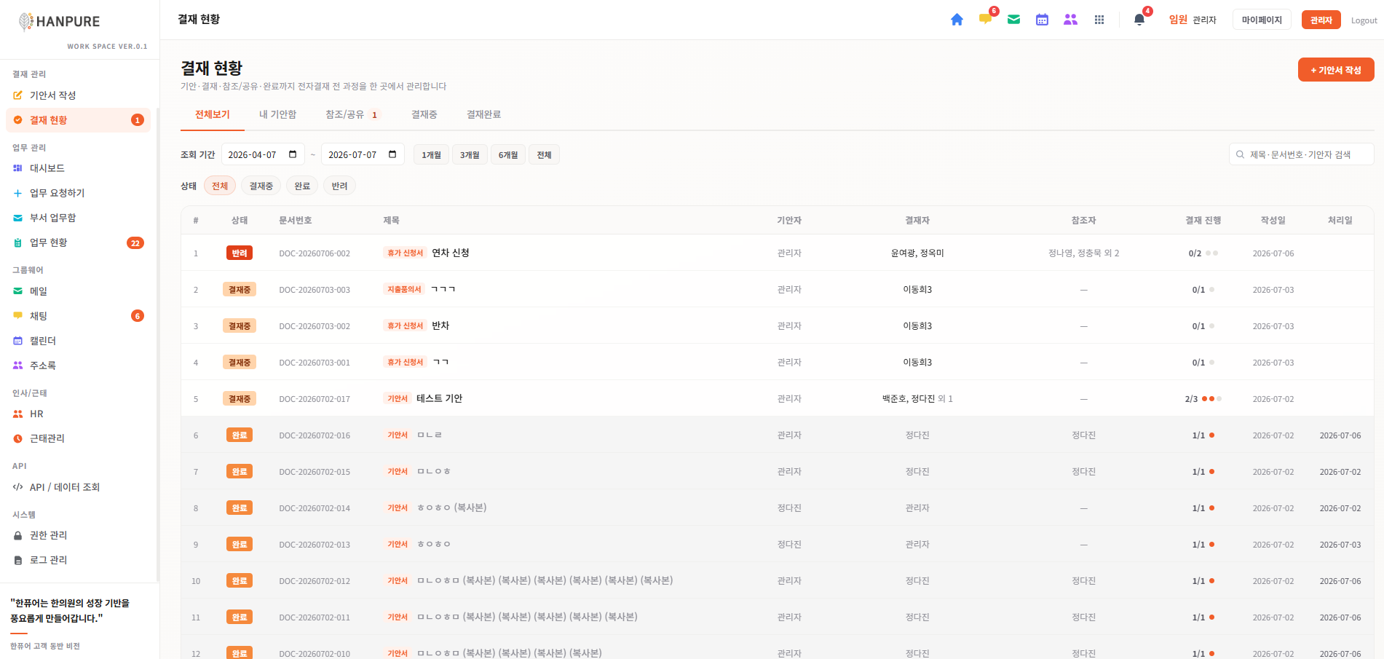1384x659 pixels.
Task: Click 정나영, 정종묵 외 2 reference cell
Action: point(1083,253)
